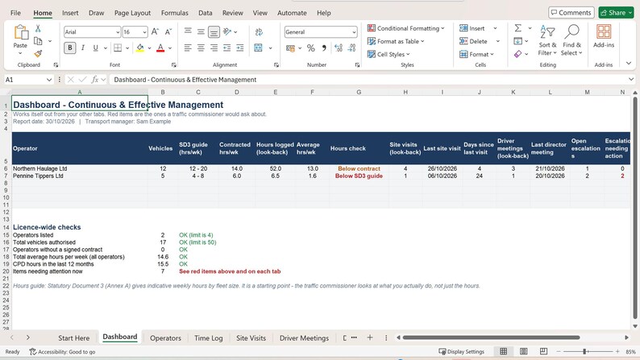This screenshot has height=360, width=640.
Task: Click the Middle Align icon
Action: tap(201, 31)
